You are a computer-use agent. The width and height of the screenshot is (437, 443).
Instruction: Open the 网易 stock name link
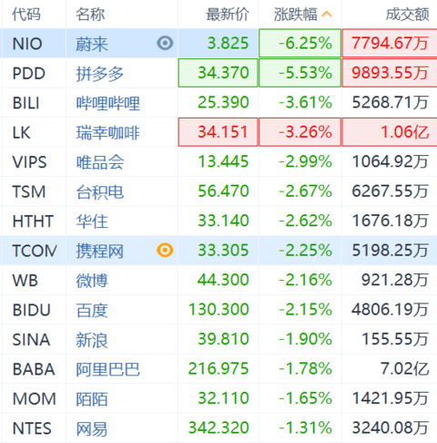92,428
